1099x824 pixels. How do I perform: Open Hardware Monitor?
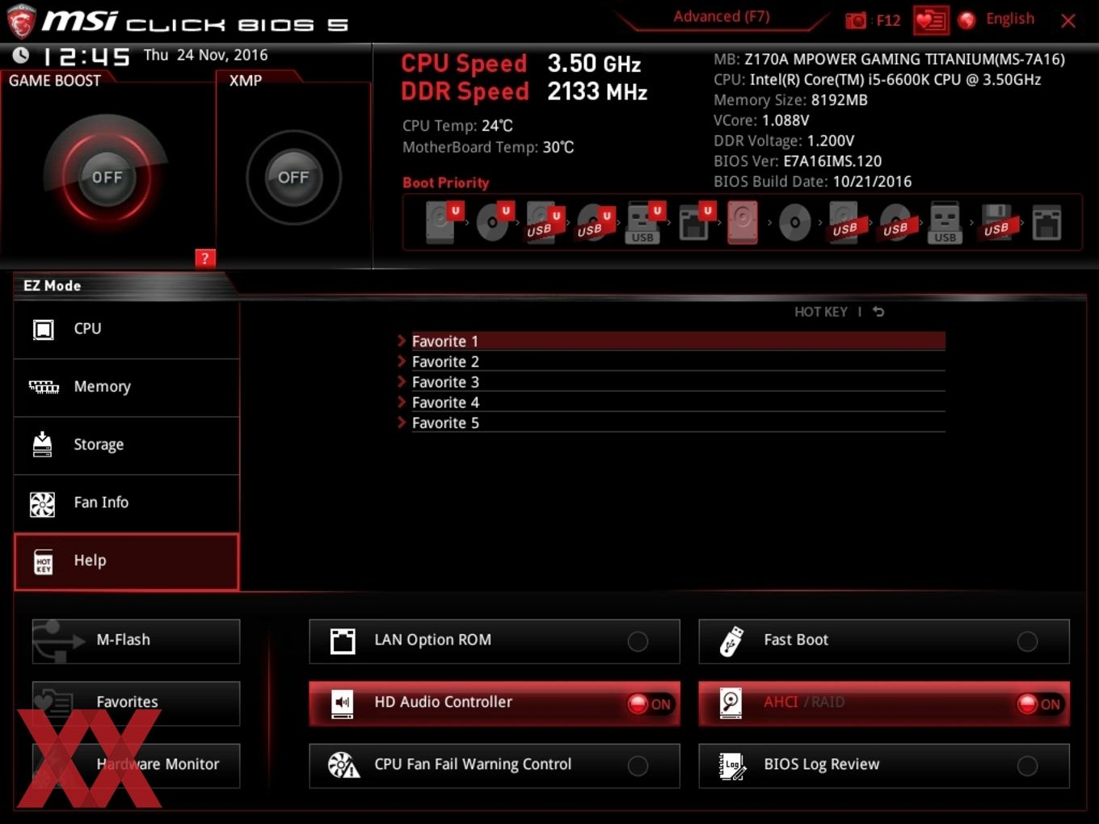point(136,765)
